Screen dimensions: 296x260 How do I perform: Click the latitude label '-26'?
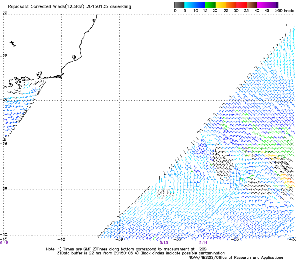click(4, 144)
